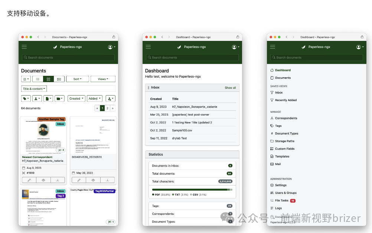Open File Tasks in sidebar
Viewport: 372px width, 233px height.
(x=283, y=201)
